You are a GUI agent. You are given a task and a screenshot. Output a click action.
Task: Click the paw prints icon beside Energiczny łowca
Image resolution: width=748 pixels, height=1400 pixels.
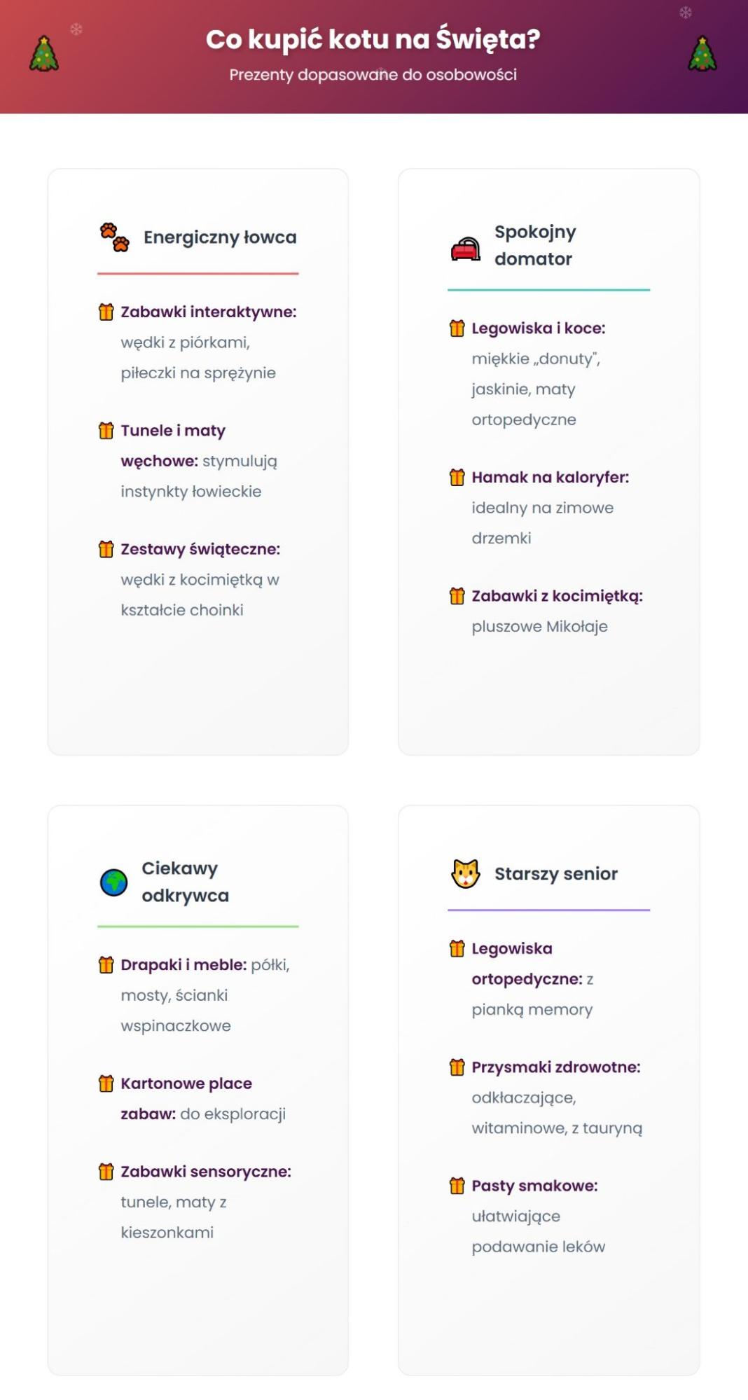114,237
